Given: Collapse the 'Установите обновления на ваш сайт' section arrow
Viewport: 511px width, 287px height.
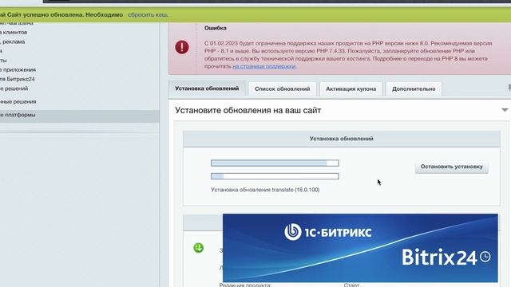Looking at the screenshot, I should tap(505, 110).
